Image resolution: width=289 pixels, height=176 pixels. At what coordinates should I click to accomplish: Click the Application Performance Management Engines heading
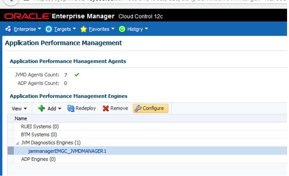69,96
